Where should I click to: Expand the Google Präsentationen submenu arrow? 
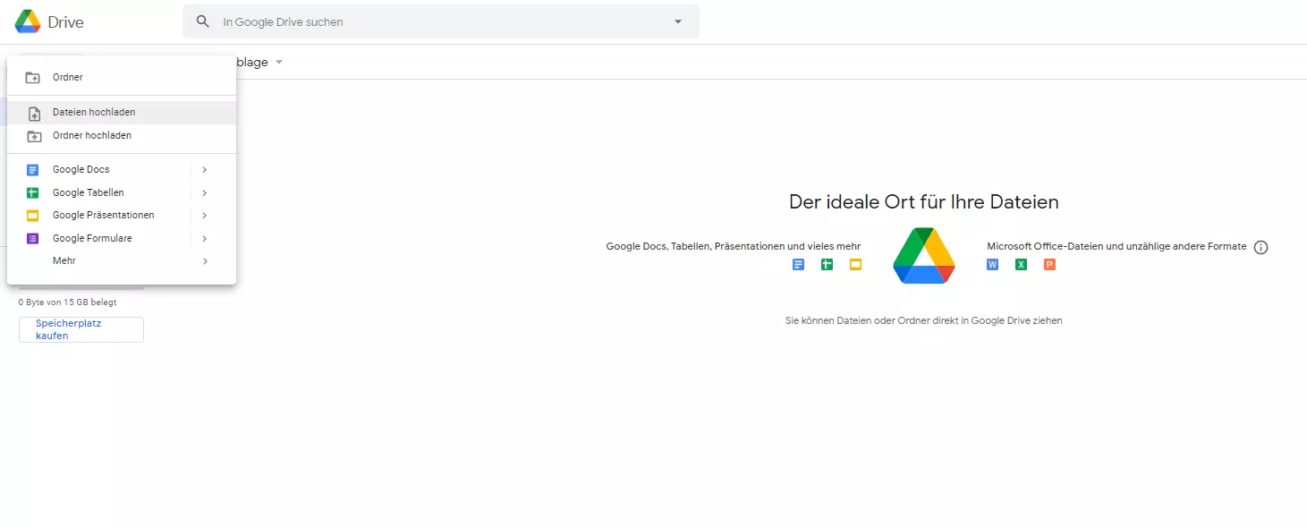205,216
